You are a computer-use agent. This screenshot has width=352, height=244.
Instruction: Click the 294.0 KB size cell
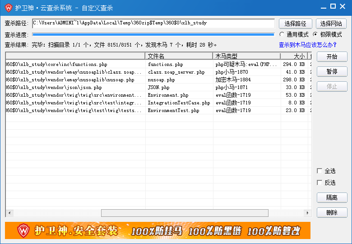(294, 65)
